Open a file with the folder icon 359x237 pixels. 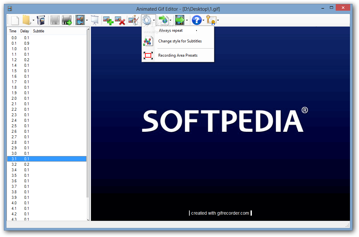27,20
